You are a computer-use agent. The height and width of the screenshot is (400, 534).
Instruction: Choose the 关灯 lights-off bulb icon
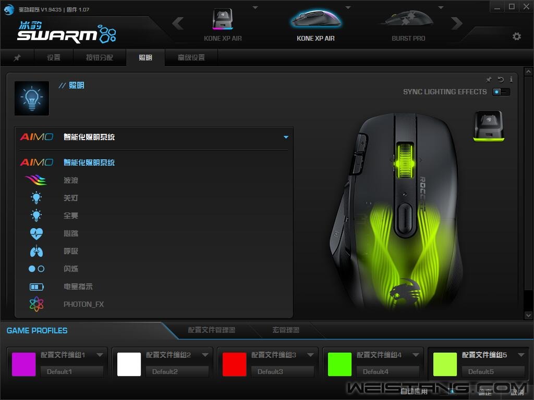[36, 197]
